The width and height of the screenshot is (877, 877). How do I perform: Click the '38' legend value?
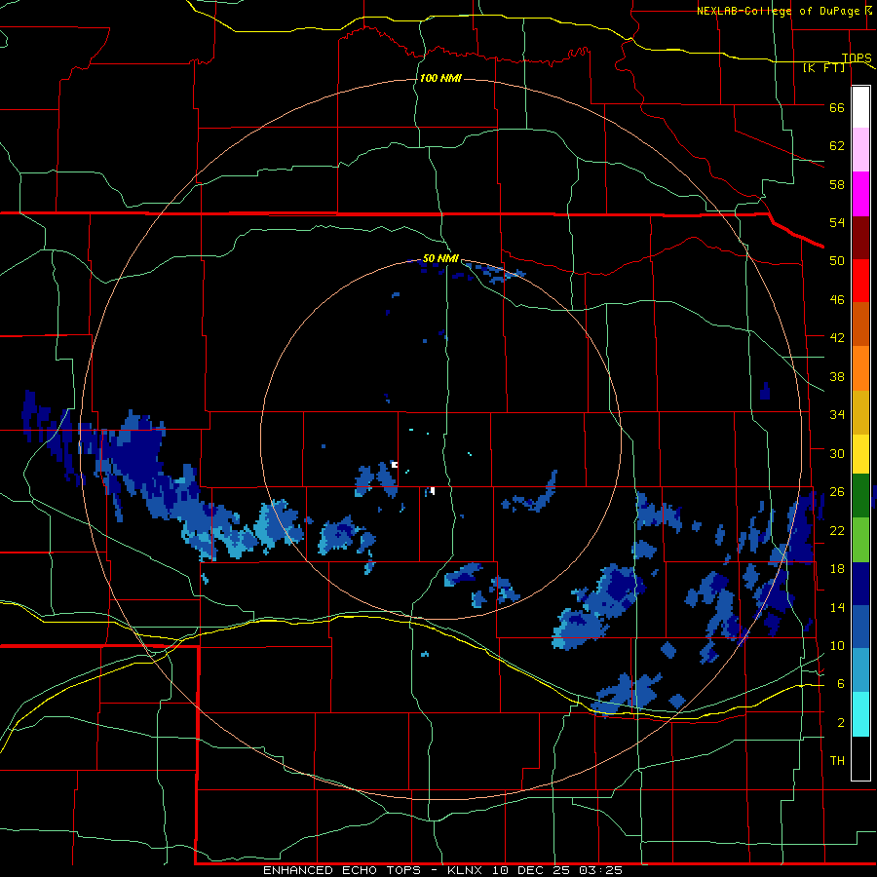click(837, 376)
